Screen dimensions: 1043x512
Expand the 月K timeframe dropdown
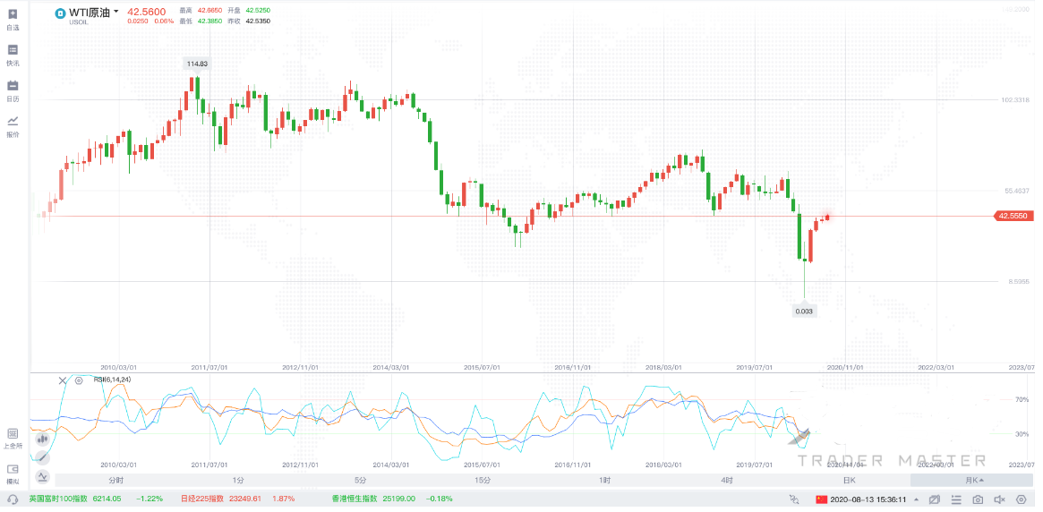point(974,480)
